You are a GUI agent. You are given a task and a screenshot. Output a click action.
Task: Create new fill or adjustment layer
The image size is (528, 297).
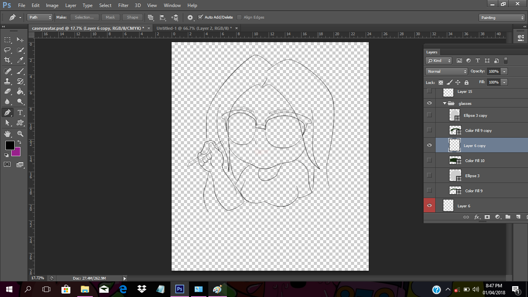[x=497, y=217]
